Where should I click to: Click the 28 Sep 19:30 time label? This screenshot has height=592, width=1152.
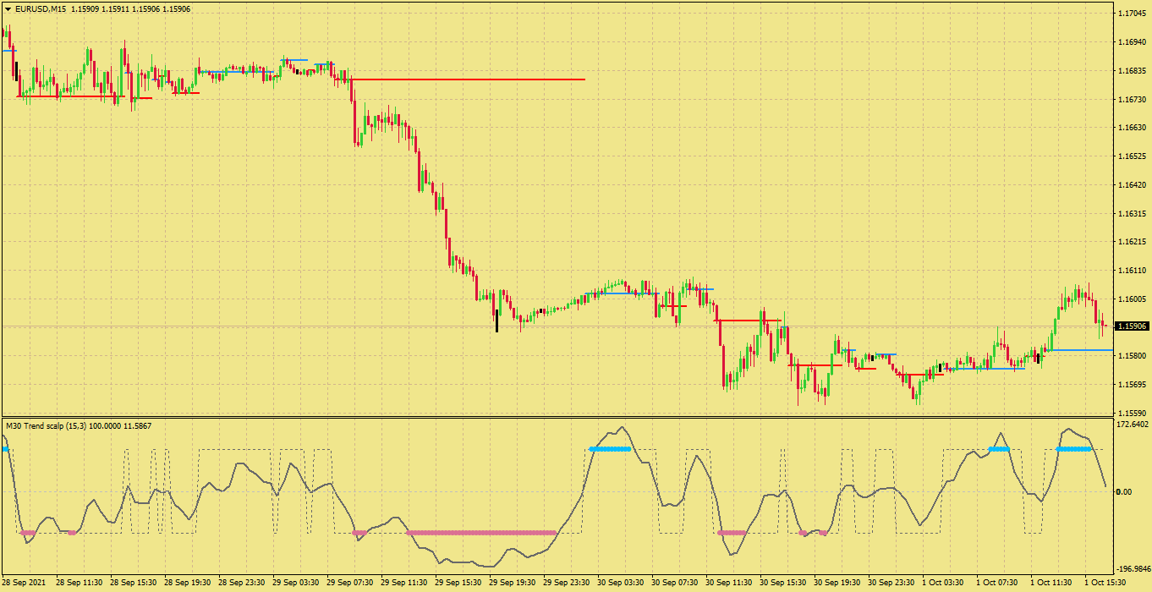(x=188, y=583)
